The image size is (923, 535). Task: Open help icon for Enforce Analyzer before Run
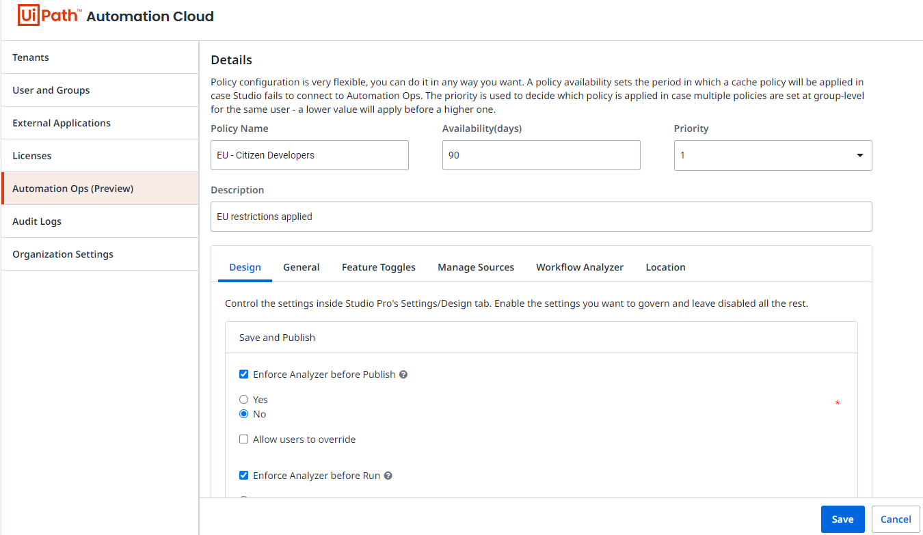pos(388,476)
